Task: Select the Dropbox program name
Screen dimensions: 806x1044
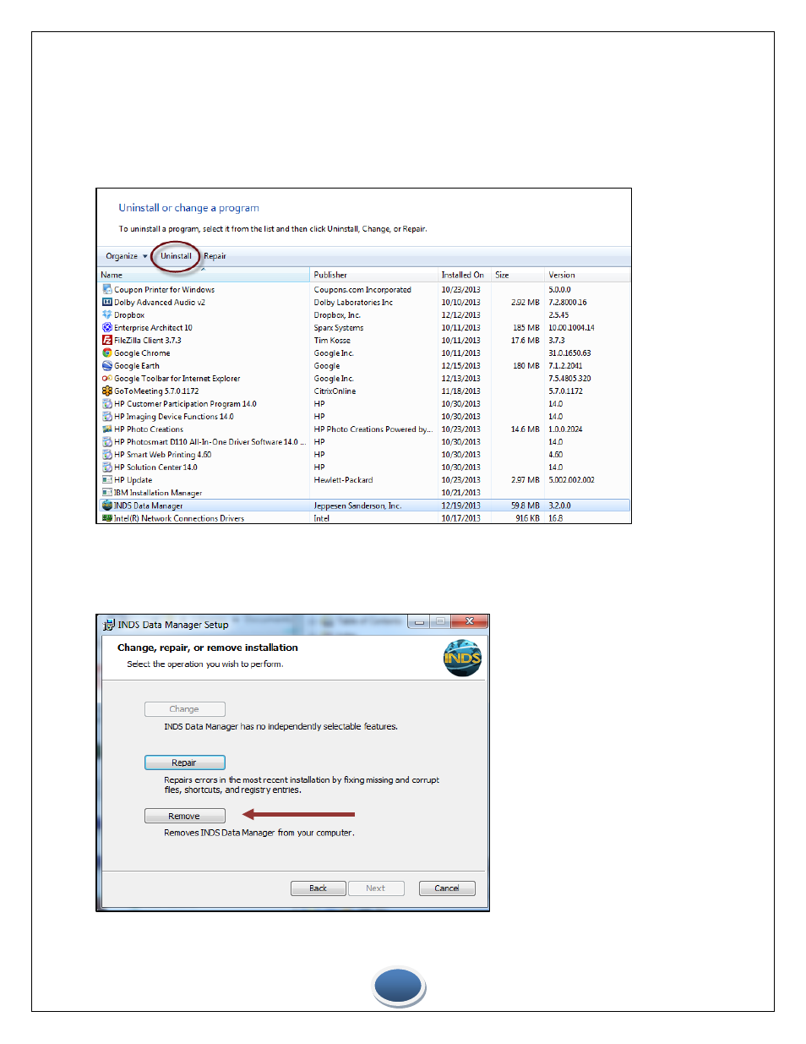Action: tap(129, 315)
